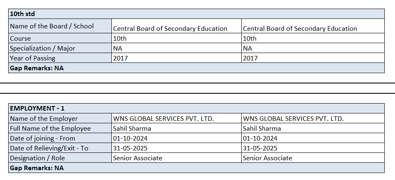Click the '10th std' section header

coord(23,14)
